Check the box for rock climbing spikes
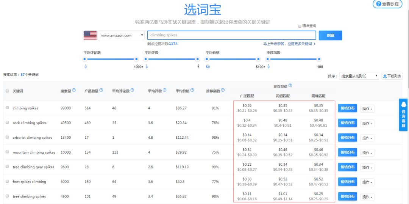This screenshot has width=409, height=204. coord(7,122)
